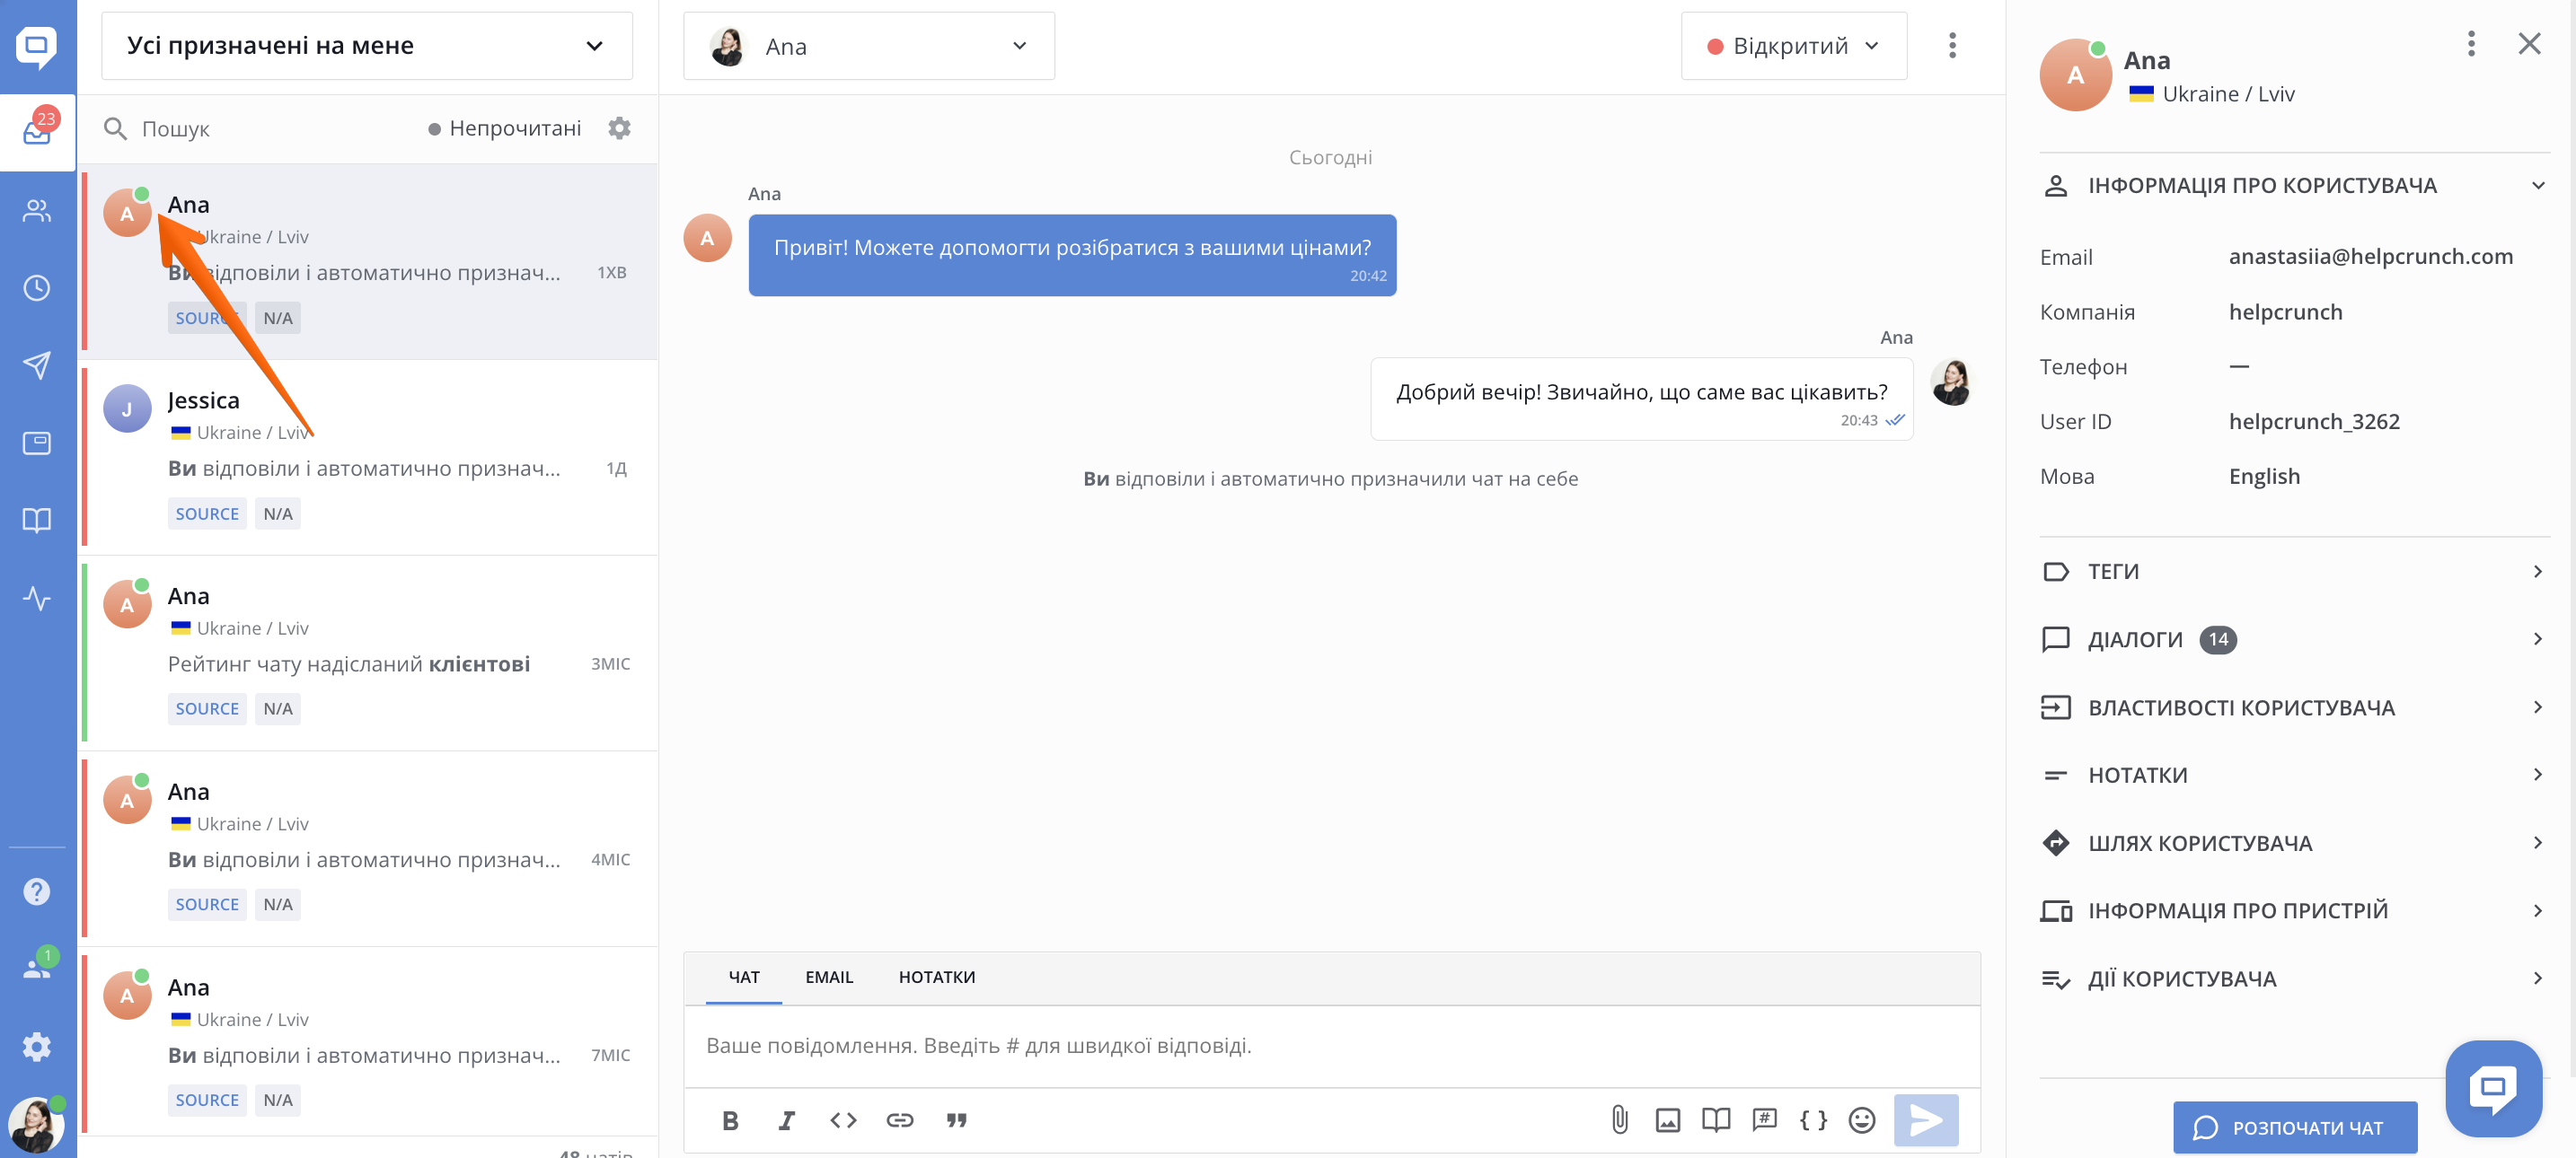
Task: Open the Усі призначені на мене dropdown
Action: (x=366, y=46)
